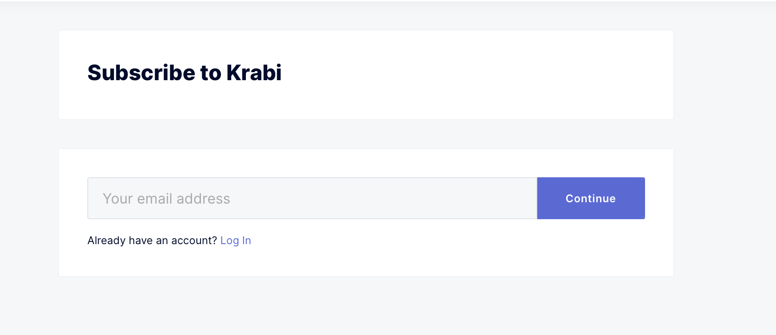The image size is (776, 335).
Task: Click the top white header card
Action: click(365, 74)
